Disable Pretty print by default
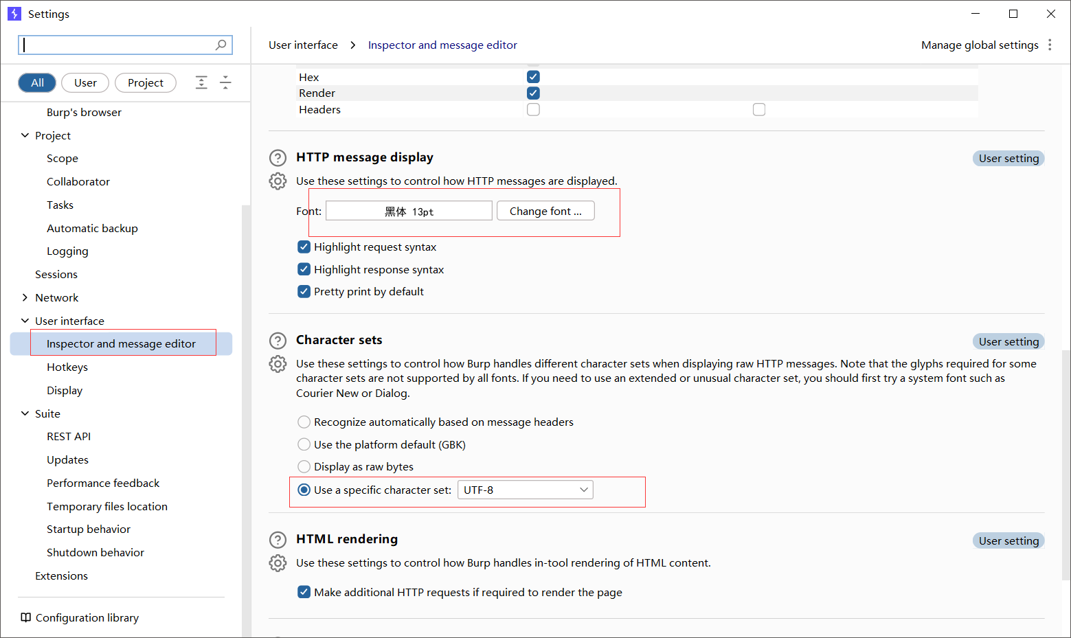The width and height of the screenshot is (1071, 638). (304, 291)
